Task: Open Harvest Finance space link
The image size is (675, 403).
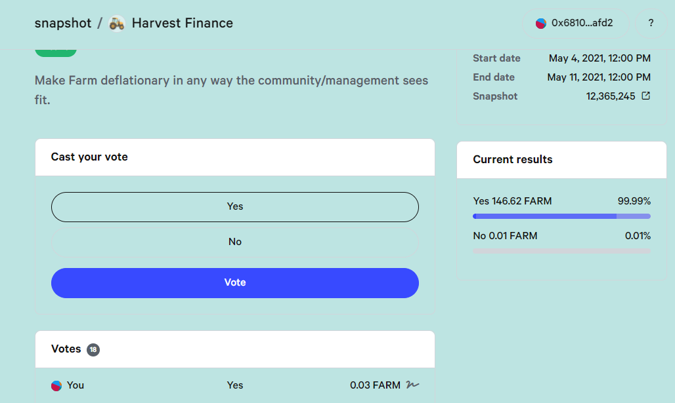Action: click(x=182, y=23)
